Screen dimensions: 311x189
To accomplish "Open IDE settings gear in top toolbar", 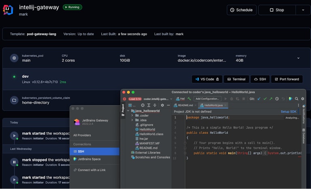I will (x=302, y=99).
